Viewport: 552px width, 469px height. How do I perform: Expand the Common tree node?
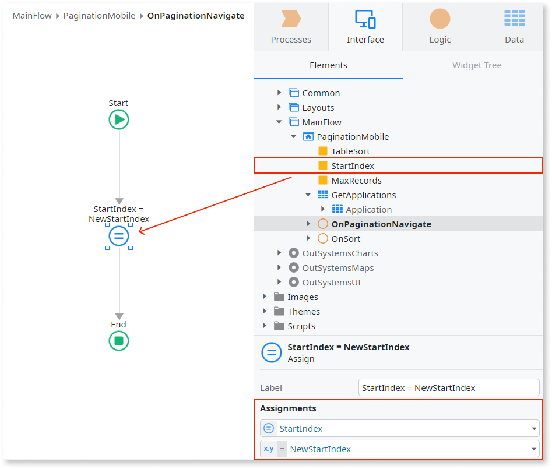point(279,92)
